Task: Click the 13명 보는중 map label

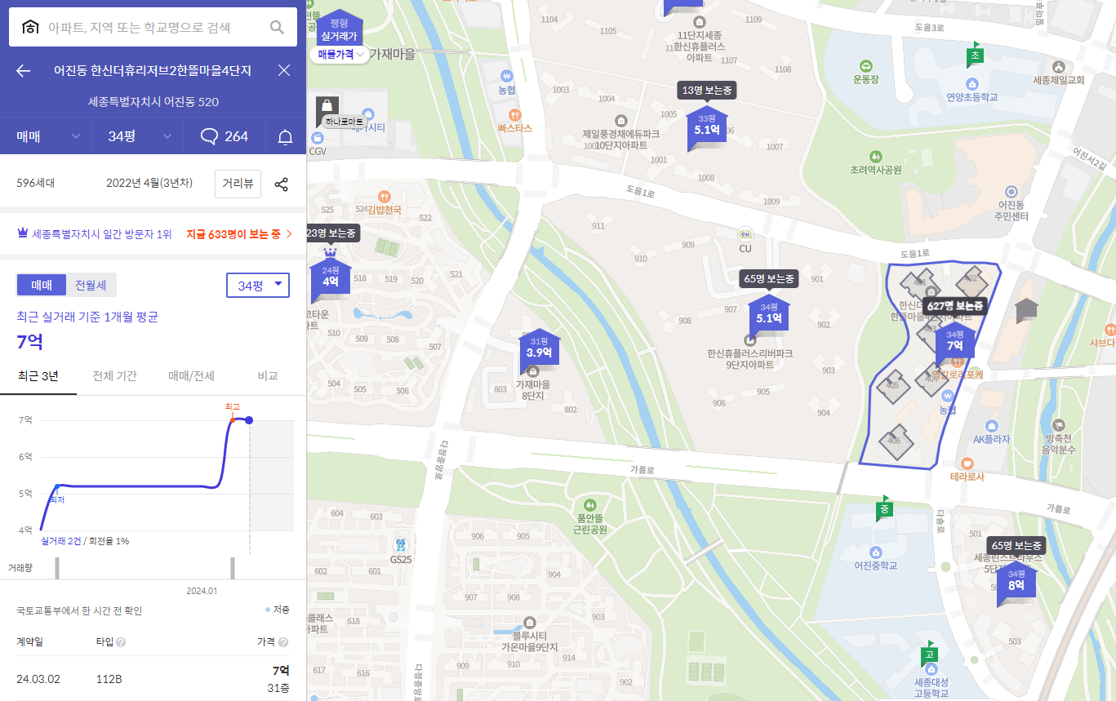Action: coord(707,90)
